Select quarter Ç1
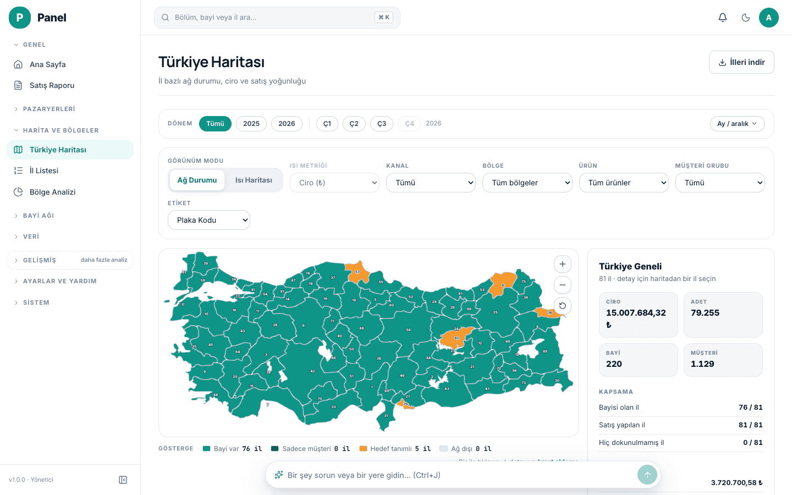Viewport: 792px width, 495px height. coord(327,124)
